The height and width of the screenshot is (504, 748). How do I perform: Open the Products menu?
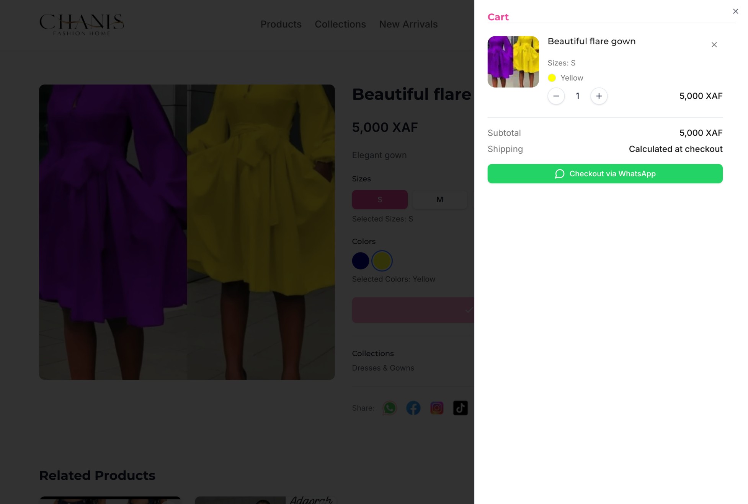(x=281, y=24)
